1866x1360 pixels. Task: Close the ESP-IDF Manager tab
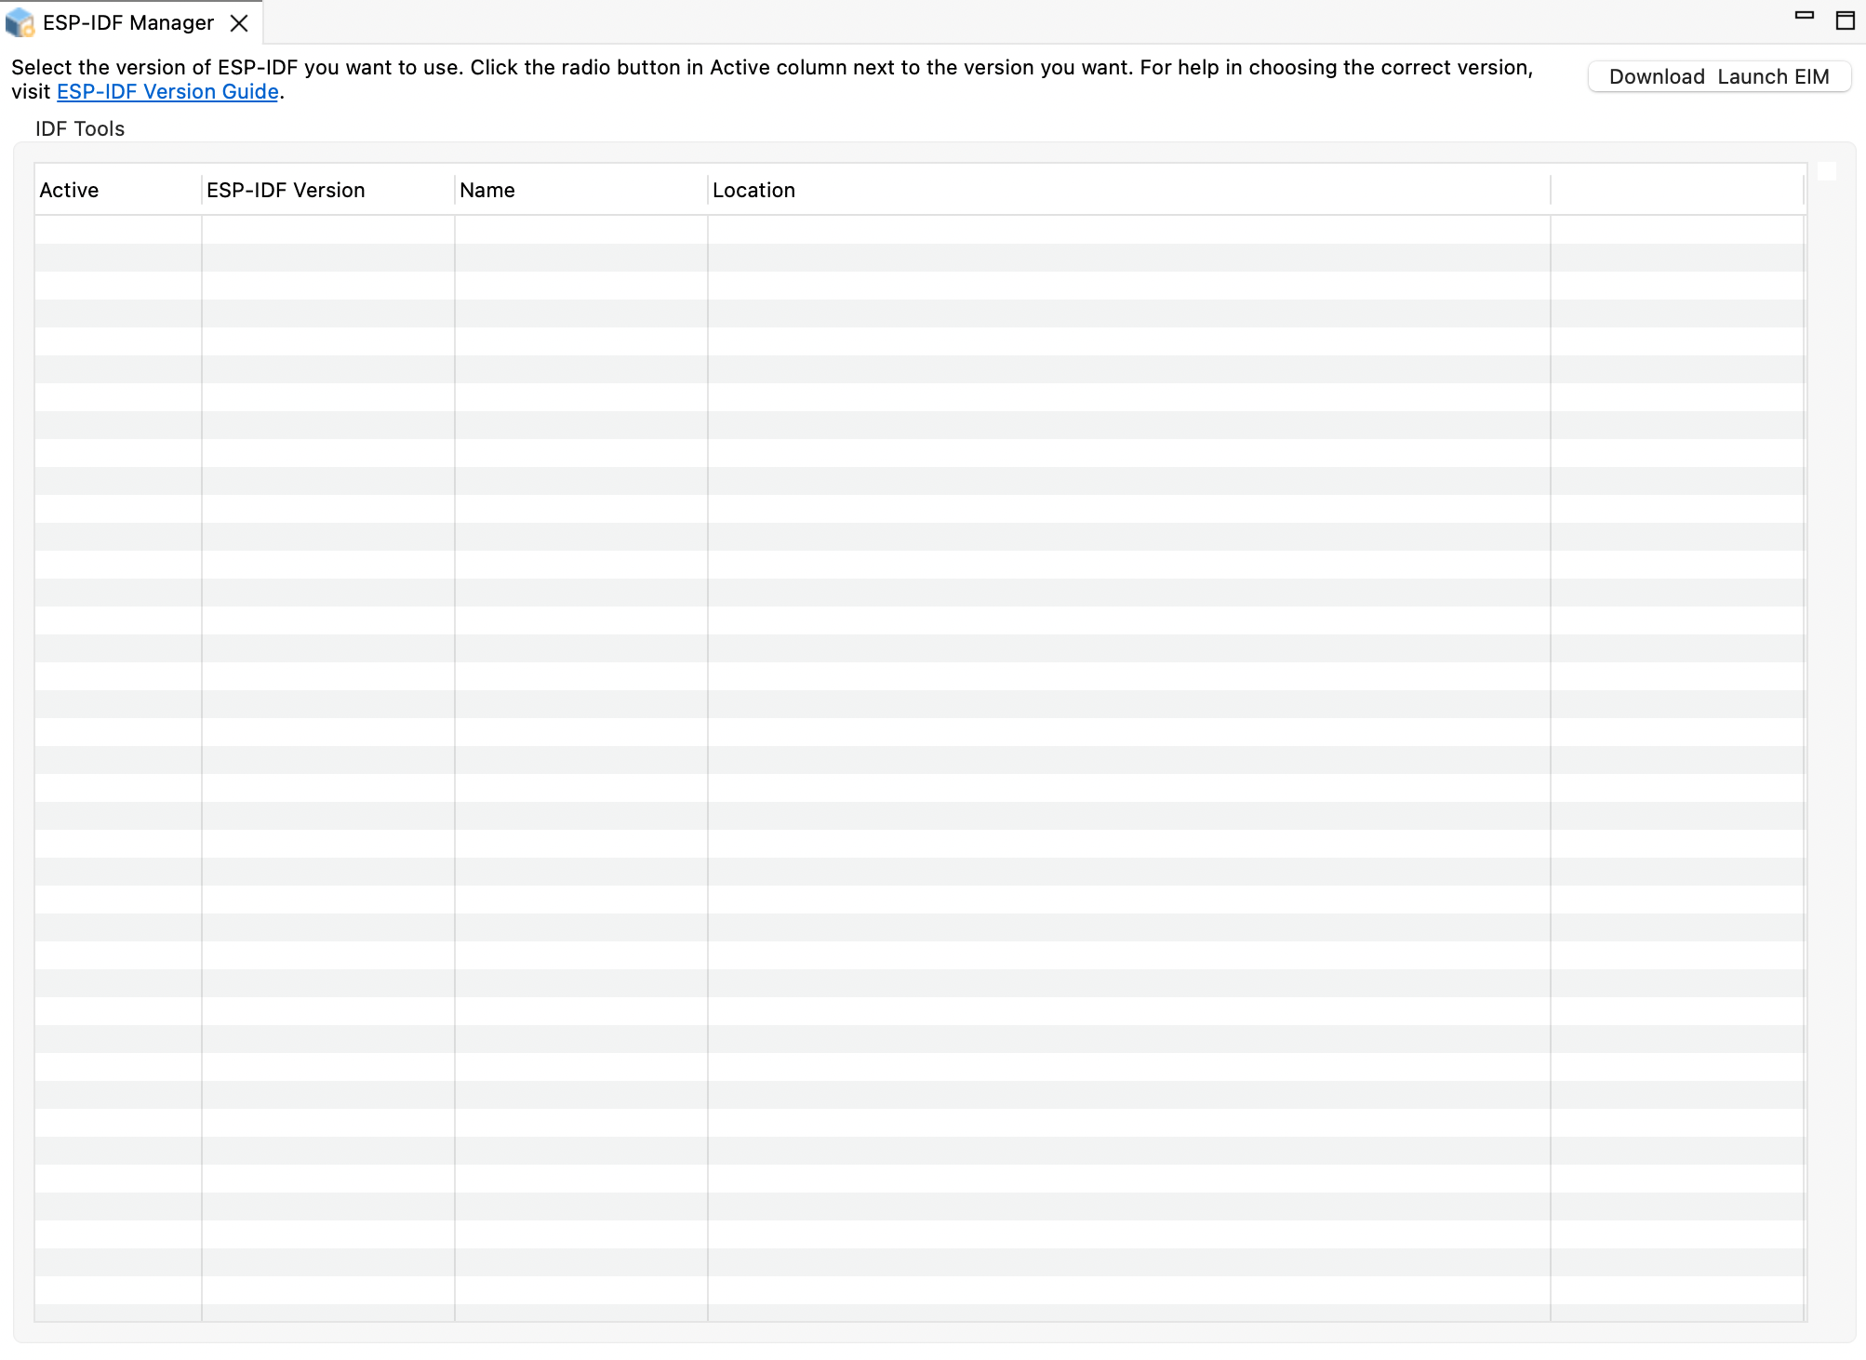(x=240, y=23)
